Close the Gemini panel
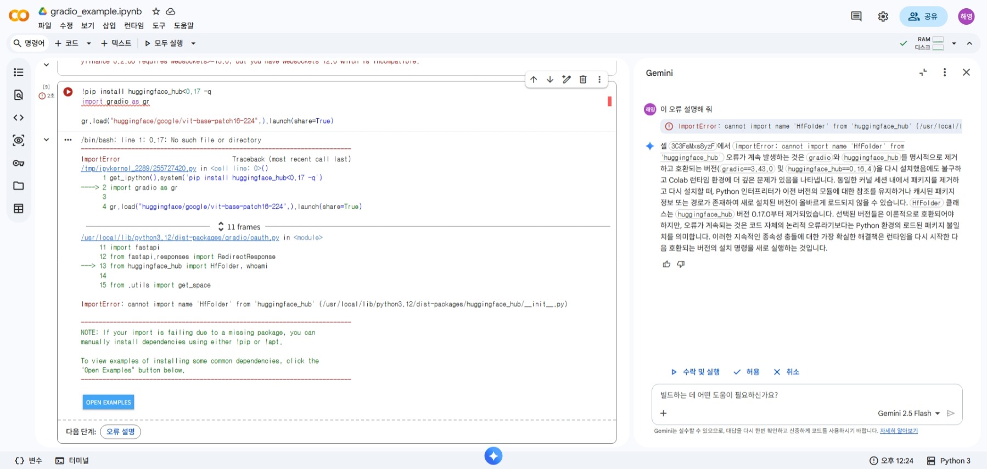987x469 pixels. click(967, 72)
